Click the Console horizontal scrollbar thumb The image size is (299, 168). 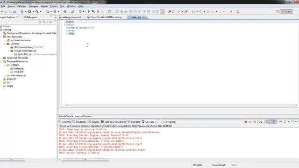point(85,160)
